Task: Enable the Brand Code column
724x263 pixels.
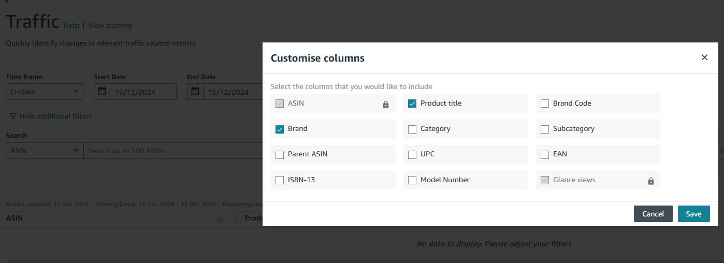Action: pyautogui.click(x=545, y=103)
